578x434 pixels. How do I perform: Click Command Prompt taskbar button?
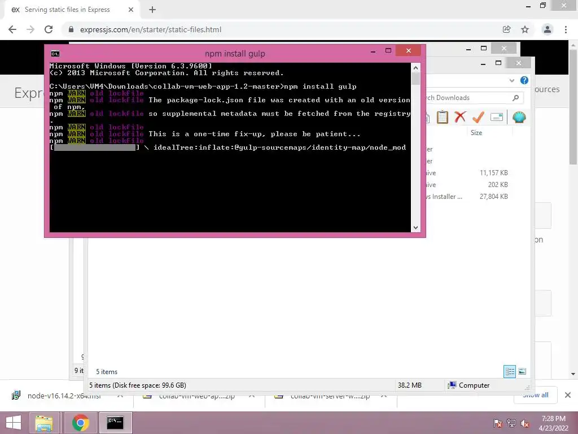point(115,423)
